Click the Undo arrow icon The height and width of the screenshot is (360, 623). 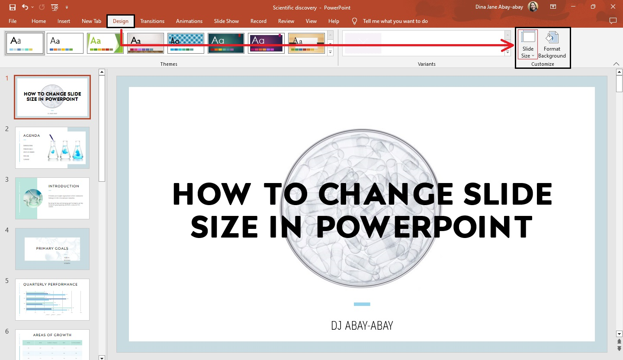(x=25, y=7)
